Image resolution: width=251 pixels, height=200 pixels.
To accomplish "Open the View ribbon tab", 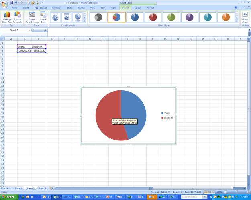I will (92, 8).
